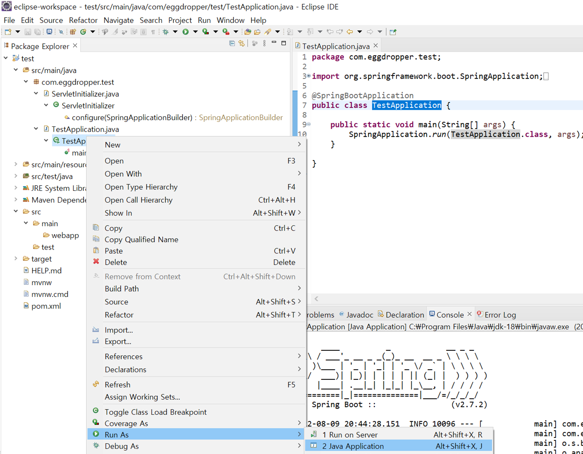This screenshot has width=583, height=454.
Task: Click the Forward navigation arrow icon
Action: pos(370,32)
